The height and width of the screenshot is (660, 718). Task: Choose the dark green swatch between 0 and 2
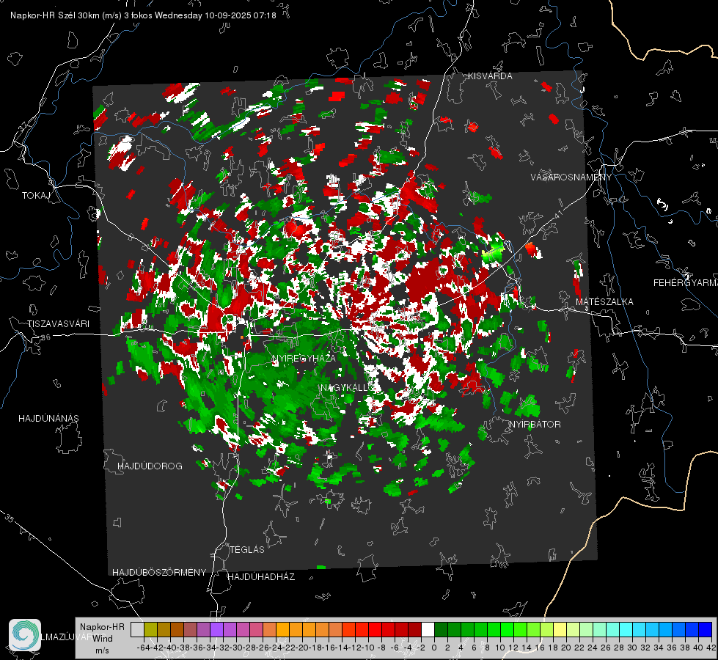pos(441,630)
